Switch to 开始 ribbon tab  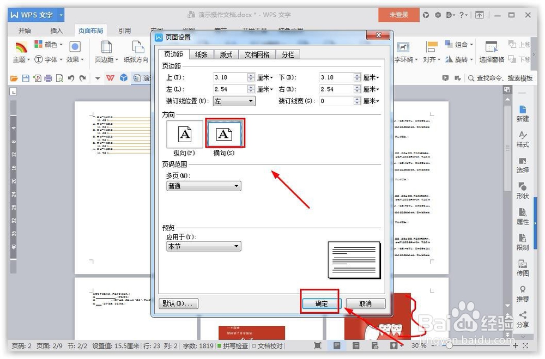(25, 31)
